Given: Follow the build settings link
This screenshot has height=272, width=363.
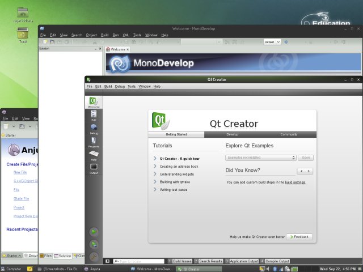Looking at the screenshot, I should (295, 182).
